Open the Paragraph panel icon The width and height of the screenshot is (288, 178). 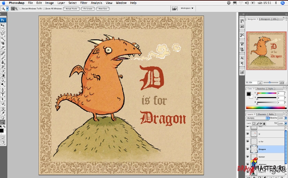coord(242,64)
